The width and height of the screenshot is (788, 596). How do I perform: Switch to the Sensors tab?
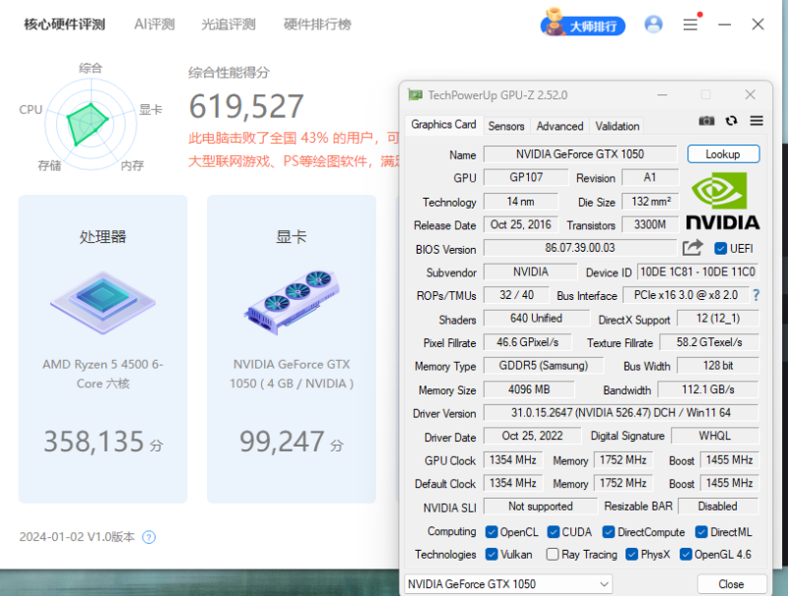[506, 126]
